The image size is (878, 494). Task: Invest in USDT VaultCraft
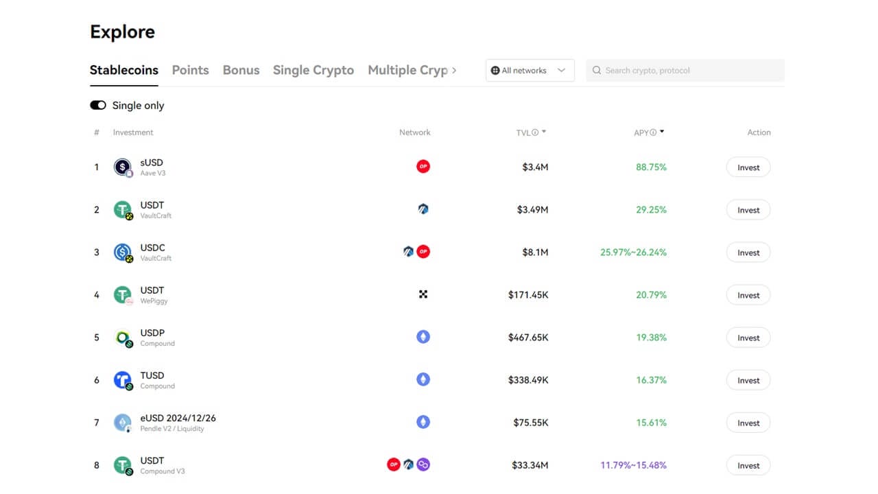click(748, 210)
